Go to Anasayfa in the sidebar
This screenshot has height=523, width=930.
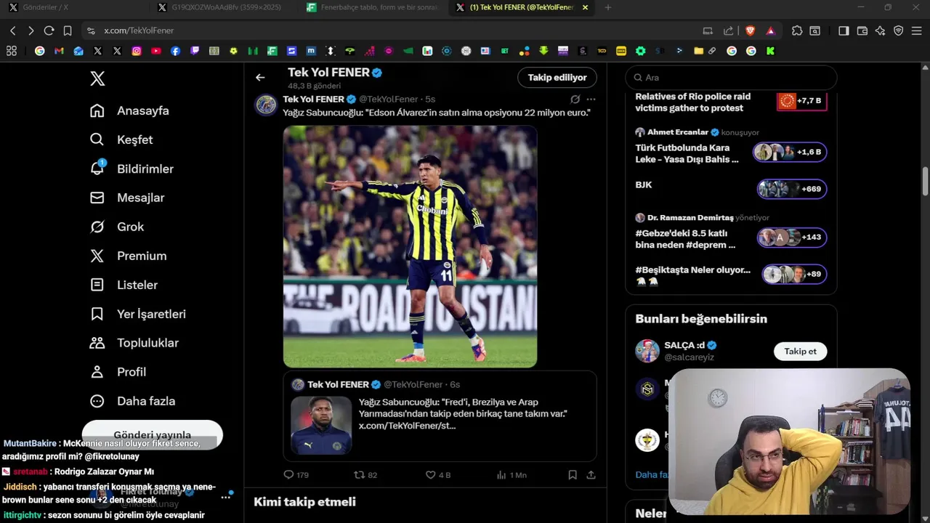129,110
